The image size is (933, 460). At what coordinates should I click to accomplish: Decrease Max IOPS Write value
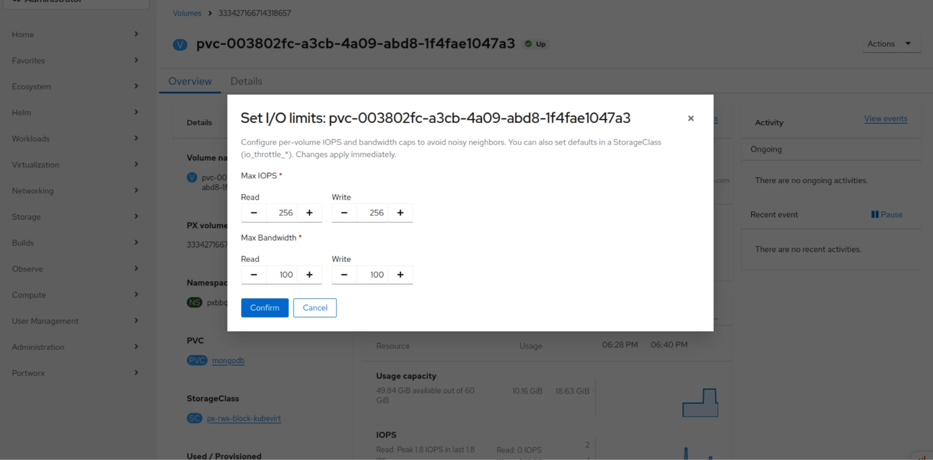pyautogui.click(x=344, y=213)
